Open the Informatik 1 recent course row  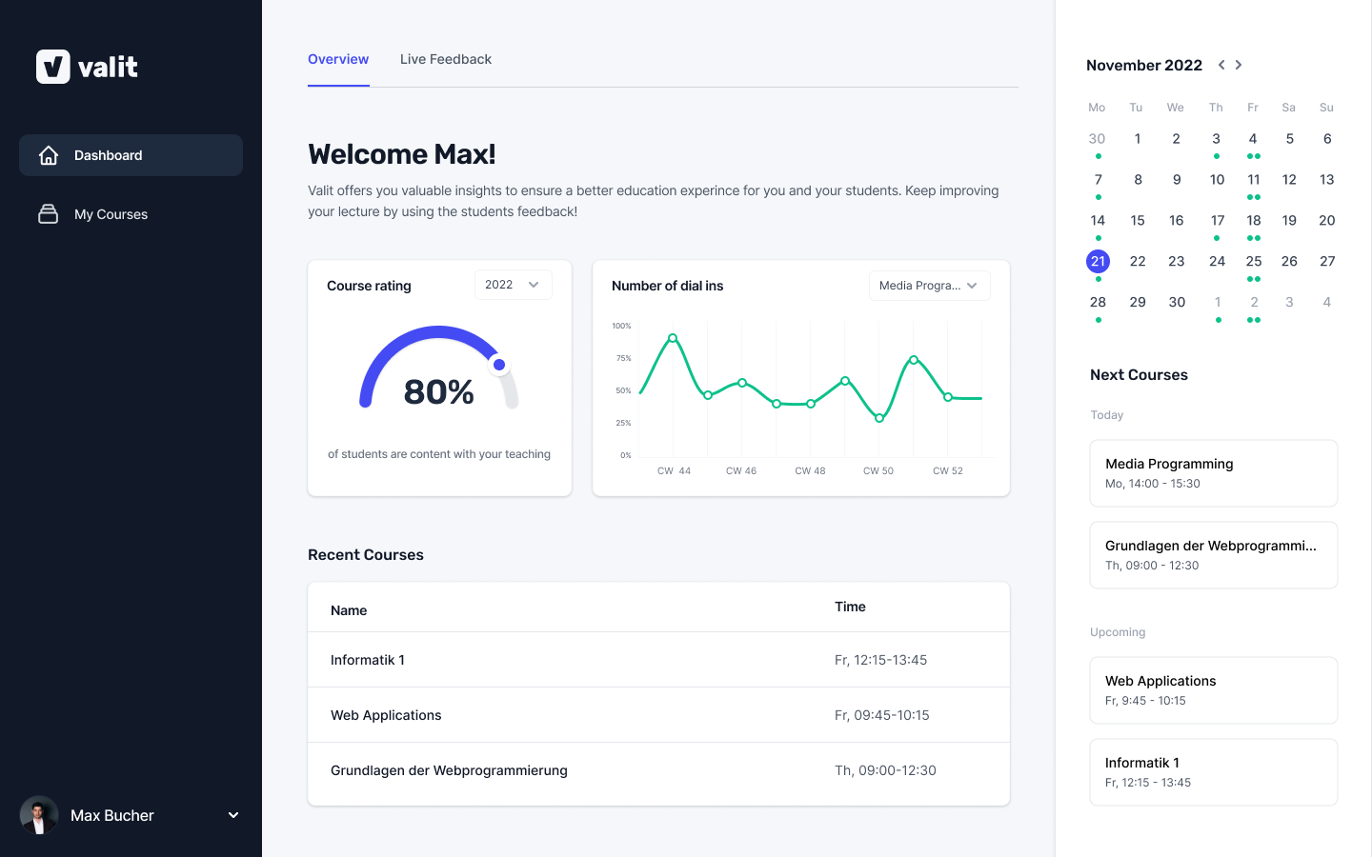click(x=658, y=660)
